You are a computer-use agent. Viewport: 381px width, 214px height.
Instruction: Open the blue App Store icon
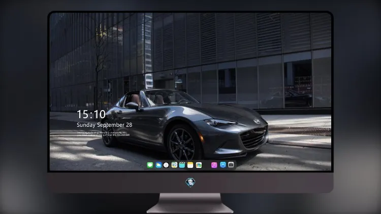[223, 165]
